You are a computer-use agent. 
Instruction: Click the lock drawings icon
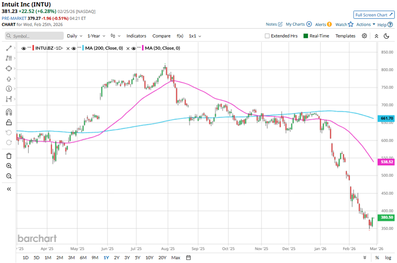click(9, 123)
